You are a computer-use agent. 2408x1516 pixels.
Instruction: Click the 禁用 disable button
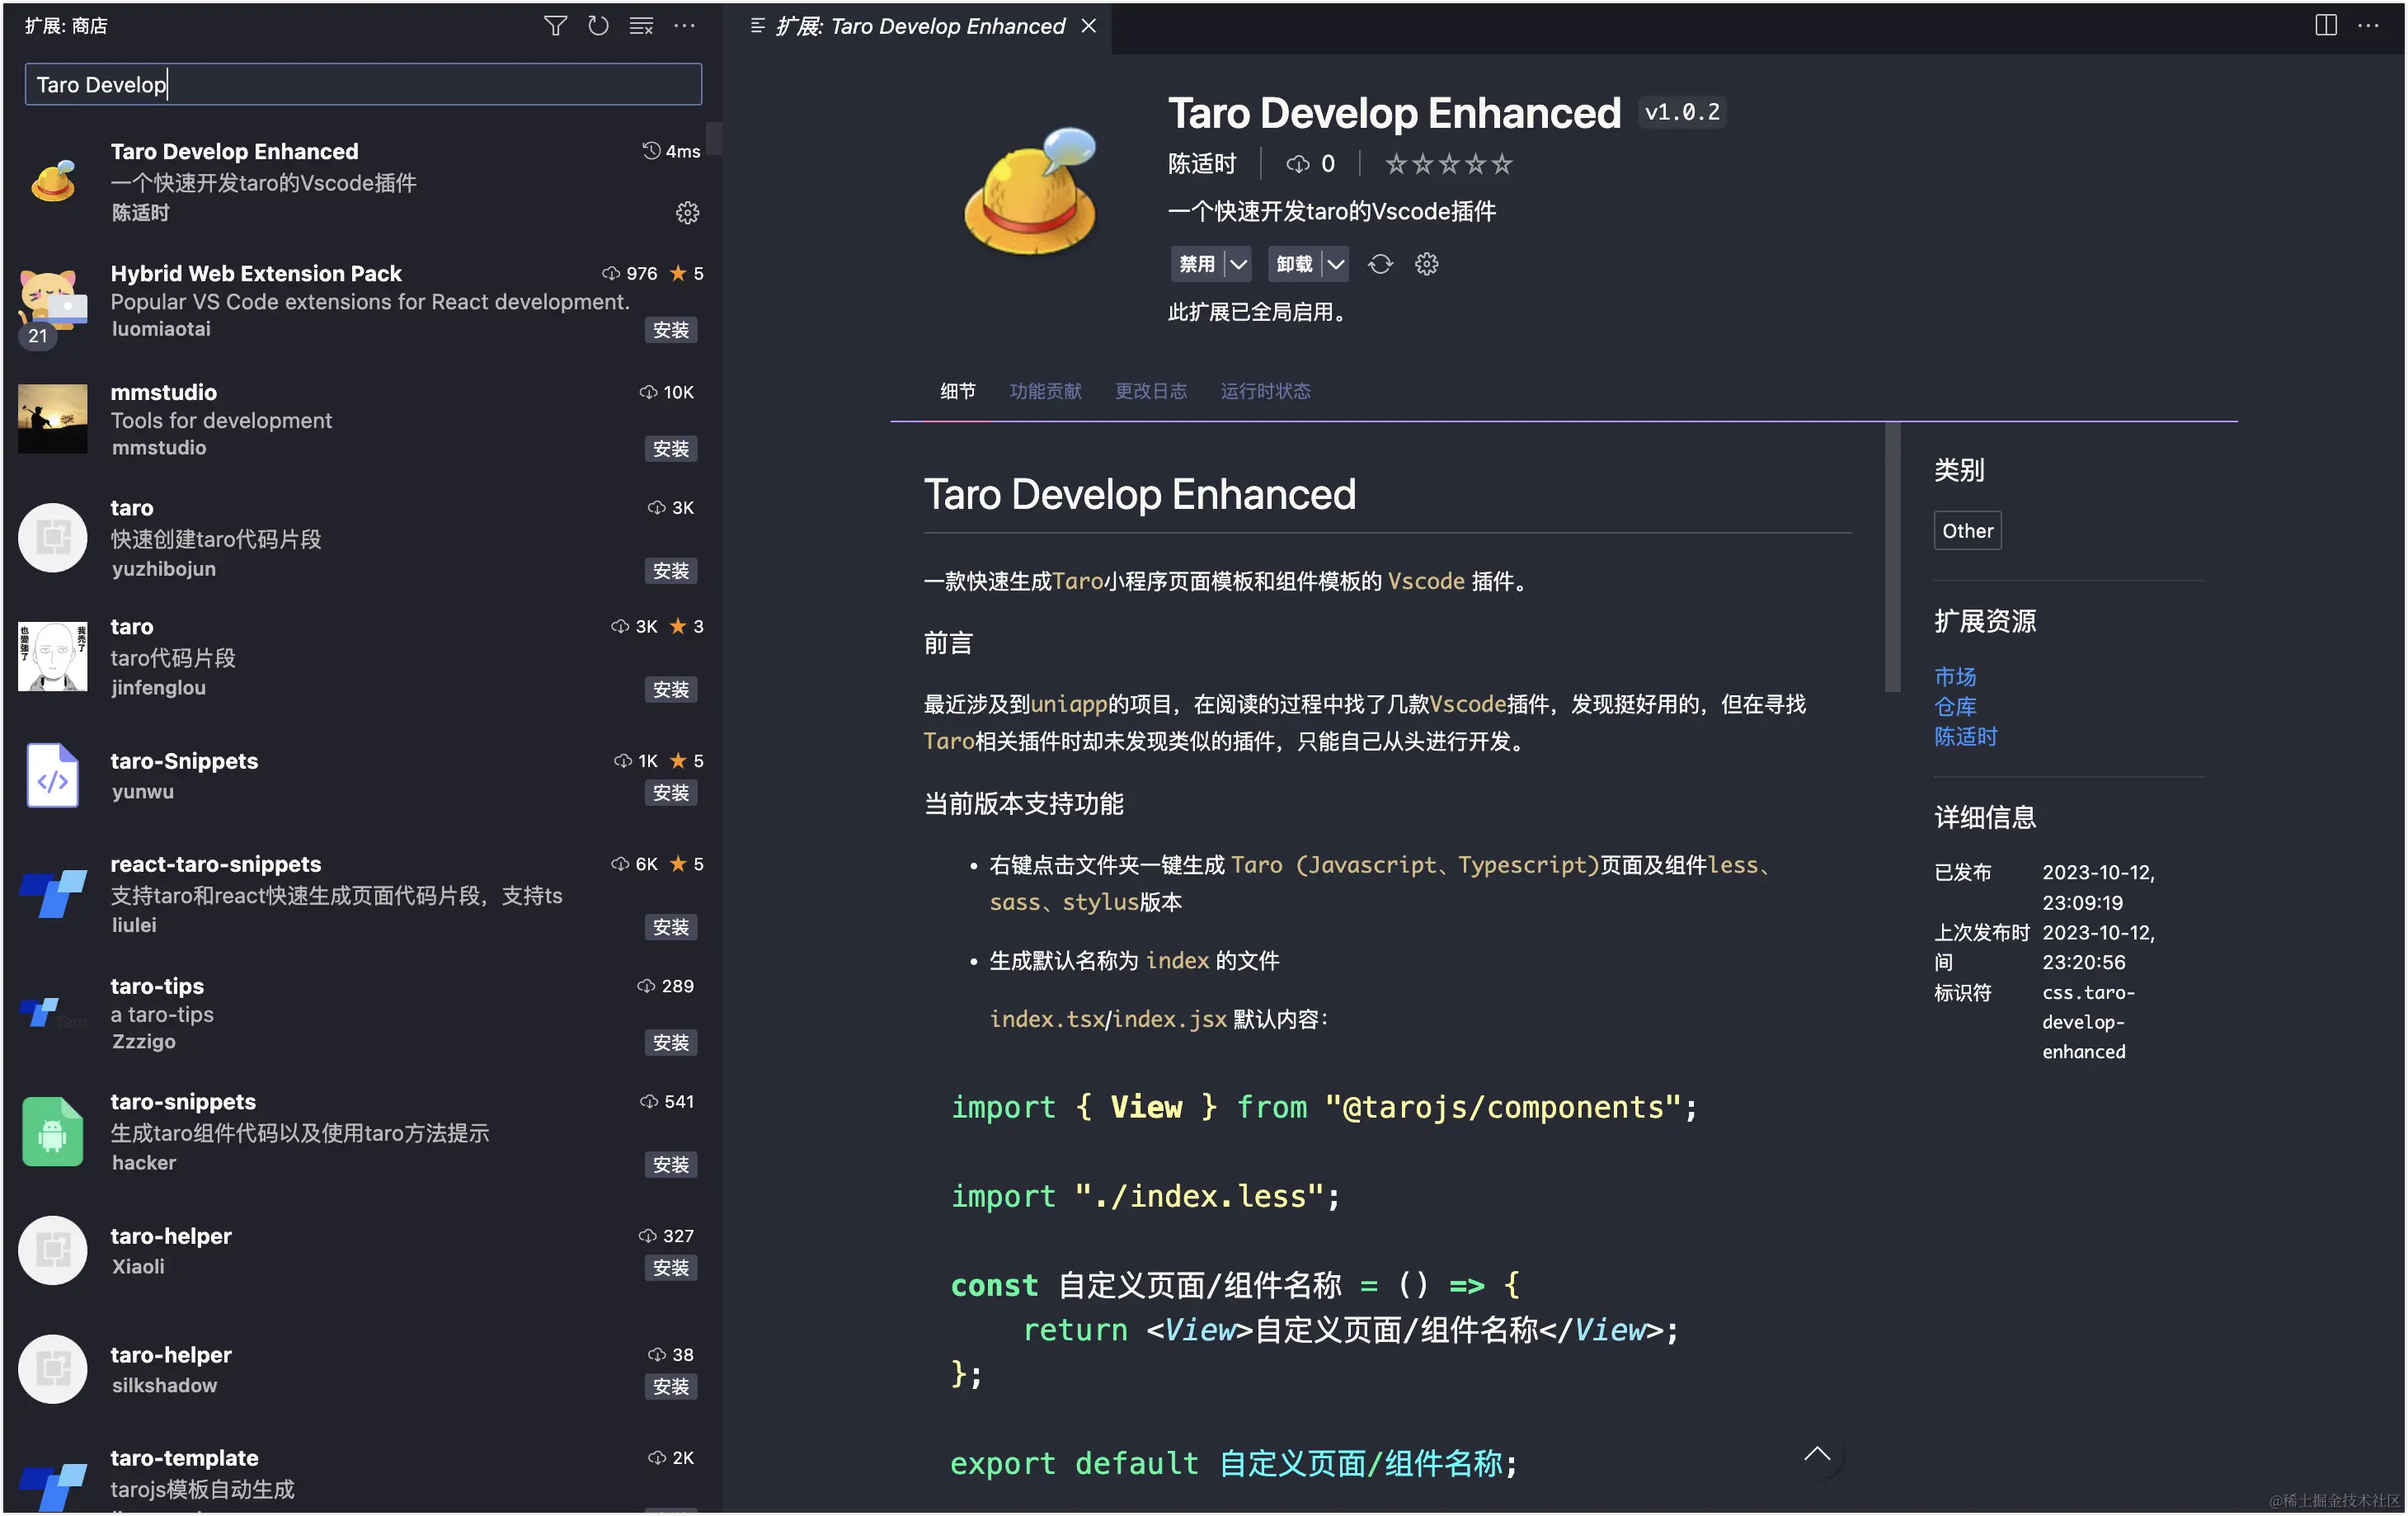point(1197,264)
